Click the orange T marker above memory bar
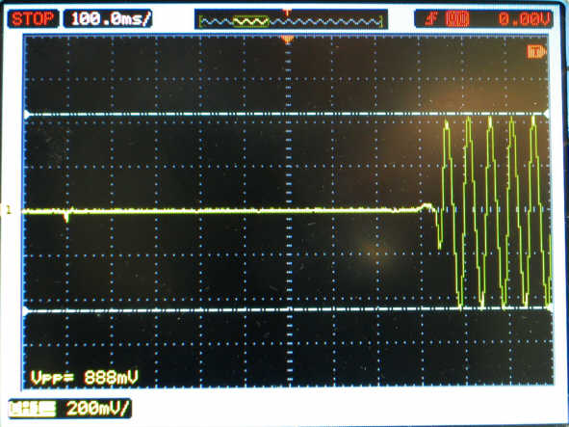569x427 pixels. (x=288, y=13)
